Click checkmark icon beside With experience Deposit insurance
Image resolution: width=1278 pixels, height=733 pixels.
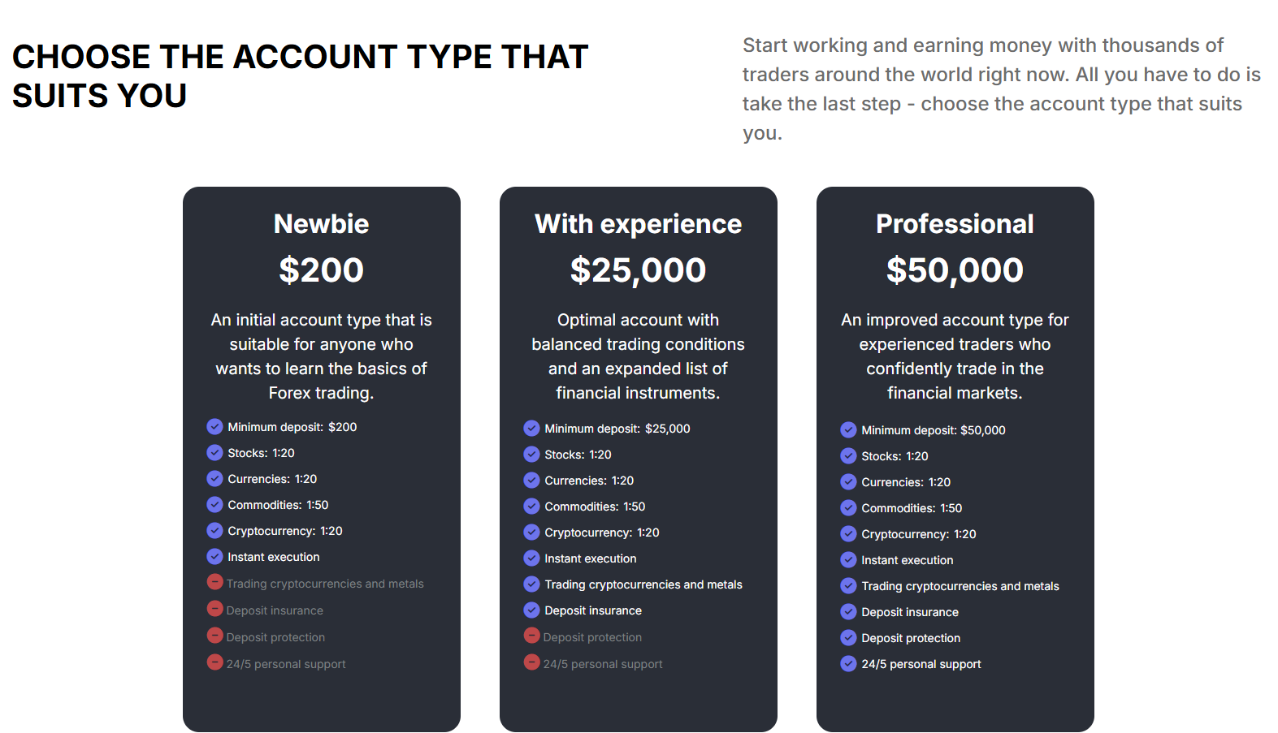(x=531, y=610)
